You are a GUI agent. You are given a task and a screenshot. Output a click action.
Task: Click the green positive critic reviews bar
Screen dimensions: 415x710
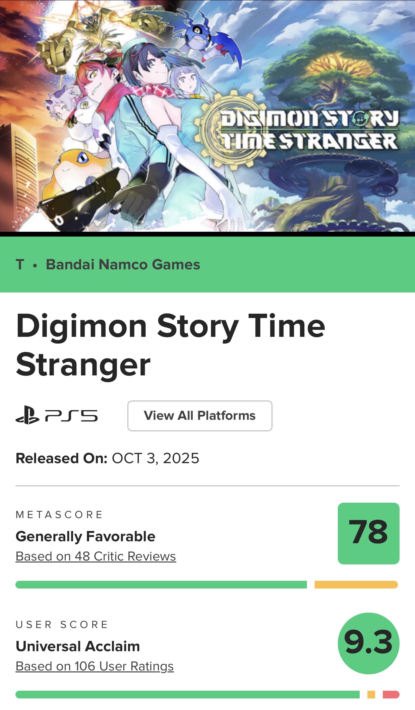(161, 585)
